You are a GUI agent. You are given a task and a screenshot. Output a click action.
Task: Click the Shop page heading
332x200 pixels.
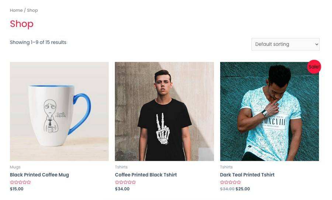(22, 24)
